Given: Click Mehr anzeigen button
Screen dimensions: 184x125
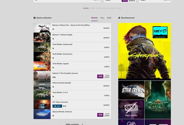Looking at the screenshot, I should click(72, 124).
